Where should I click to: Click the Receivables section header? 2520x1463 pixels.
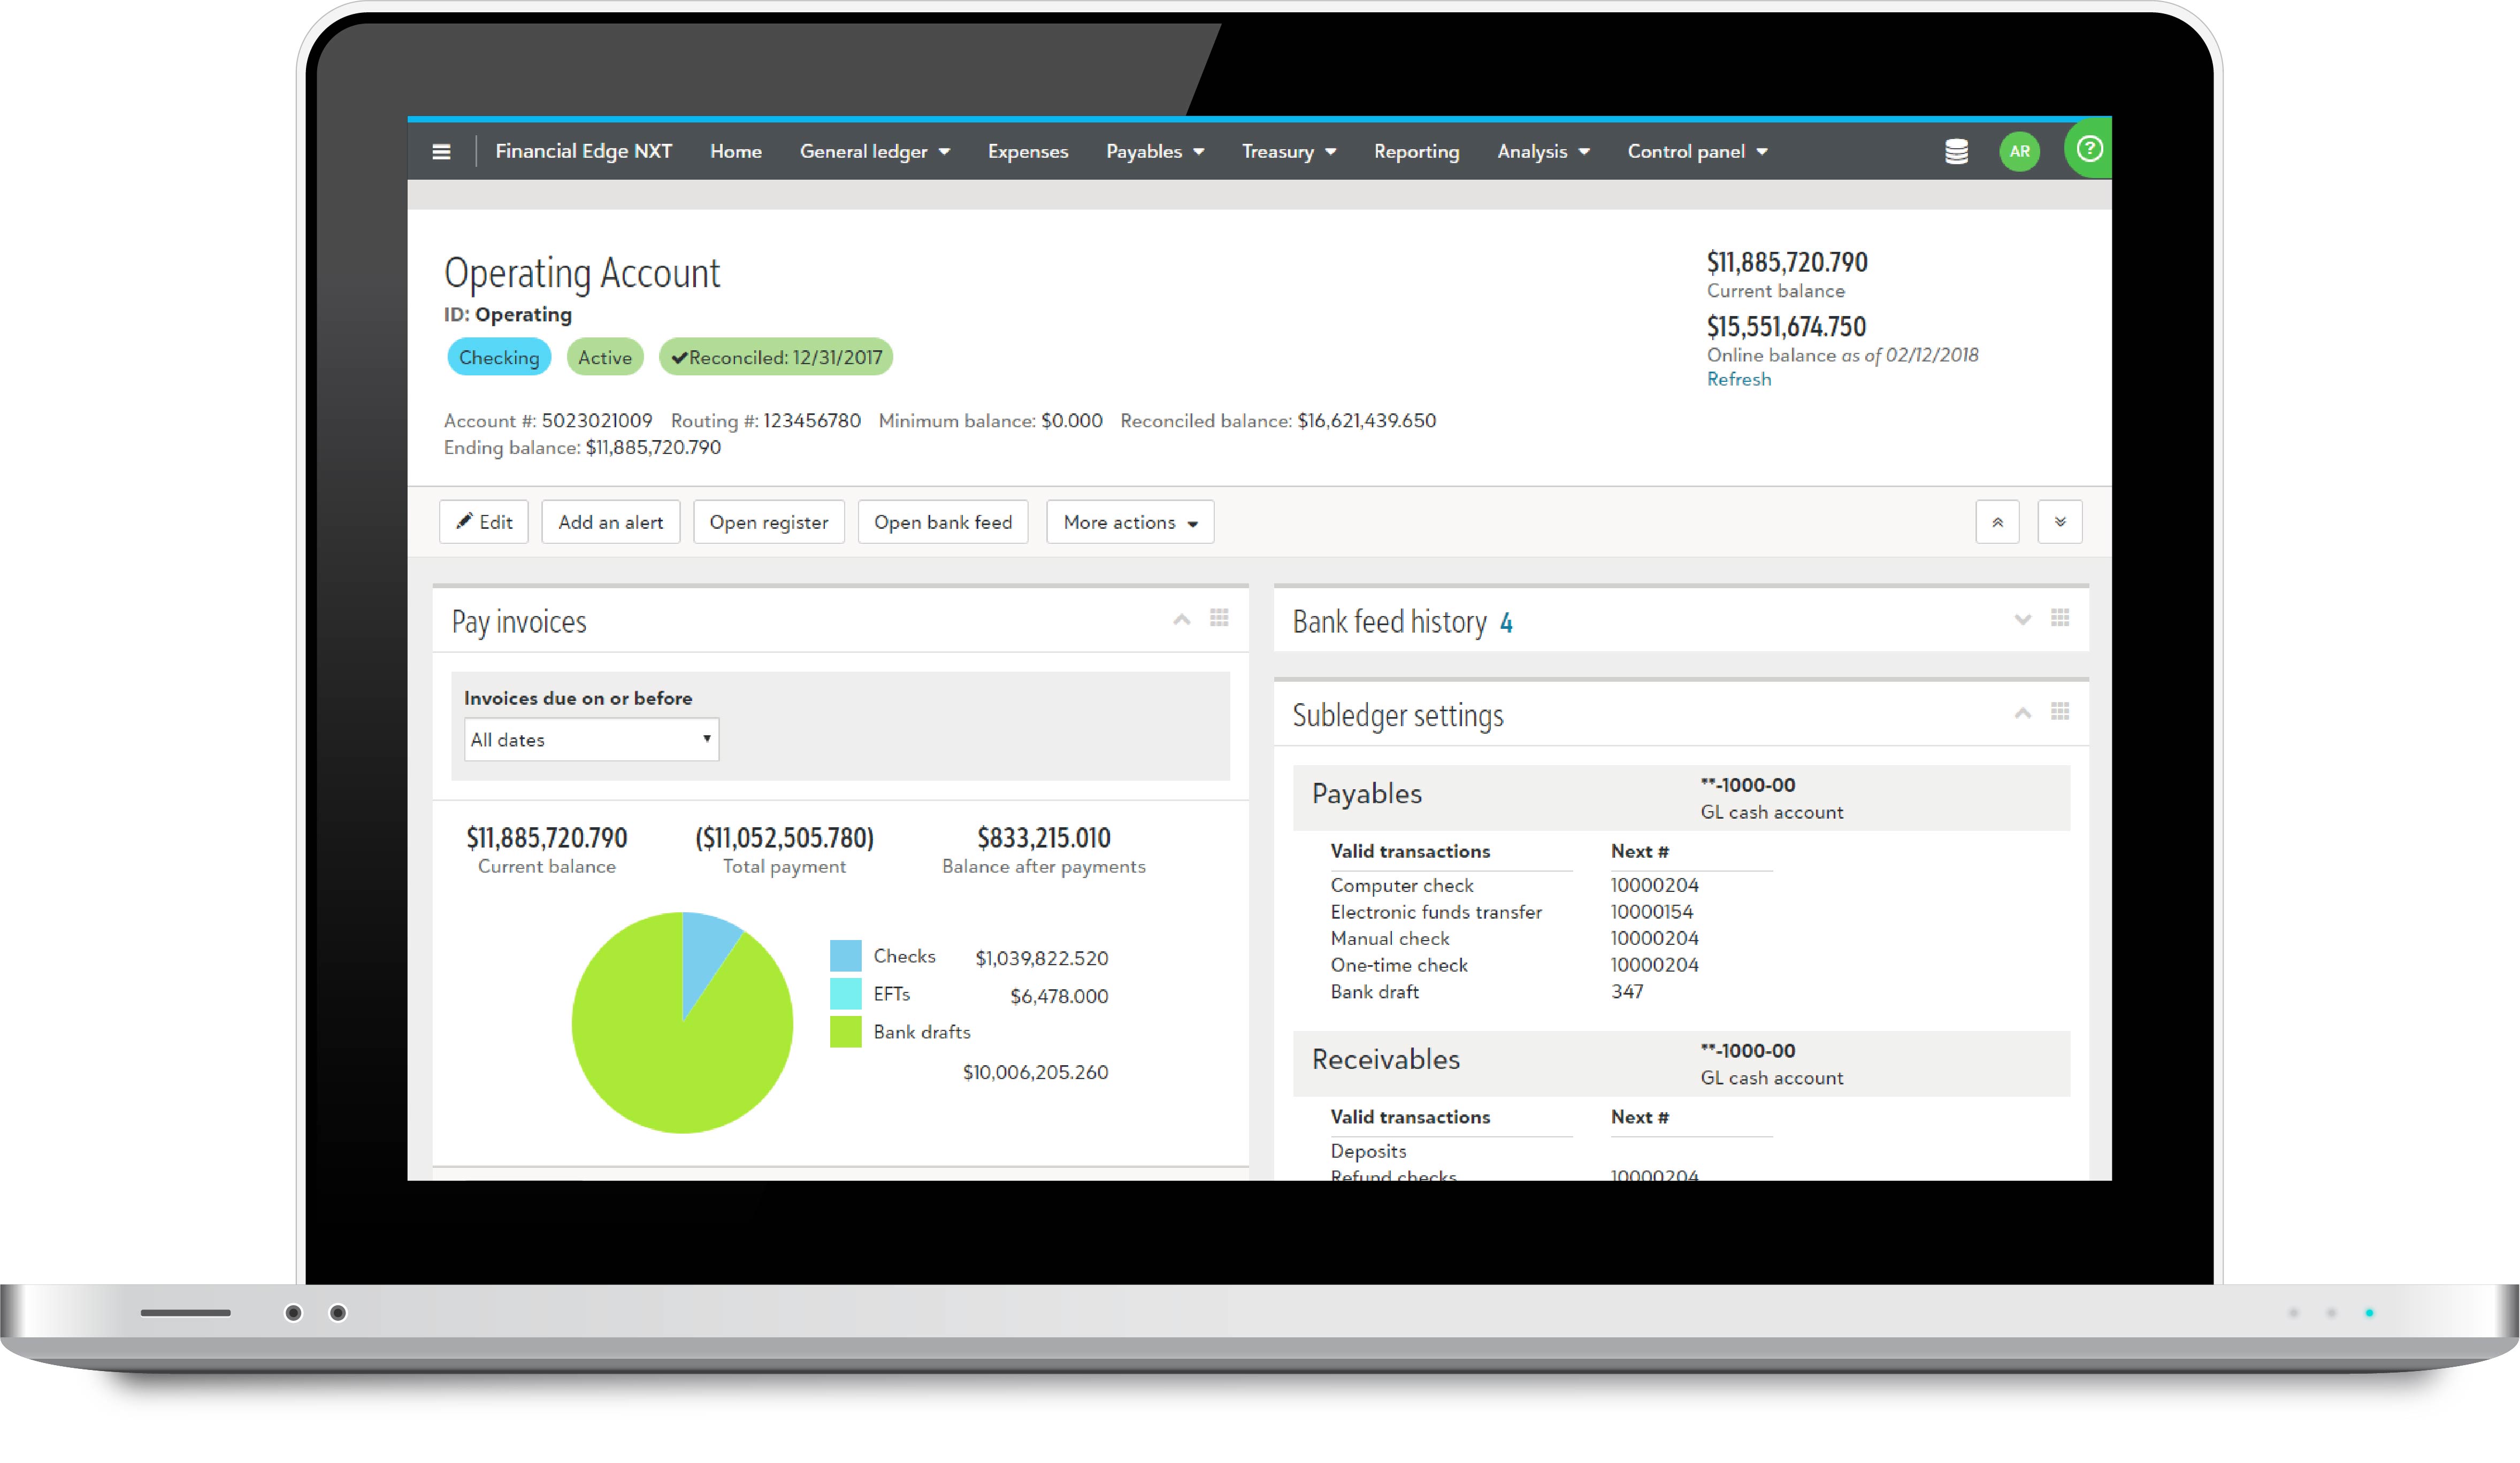tap(1681, 1063)
